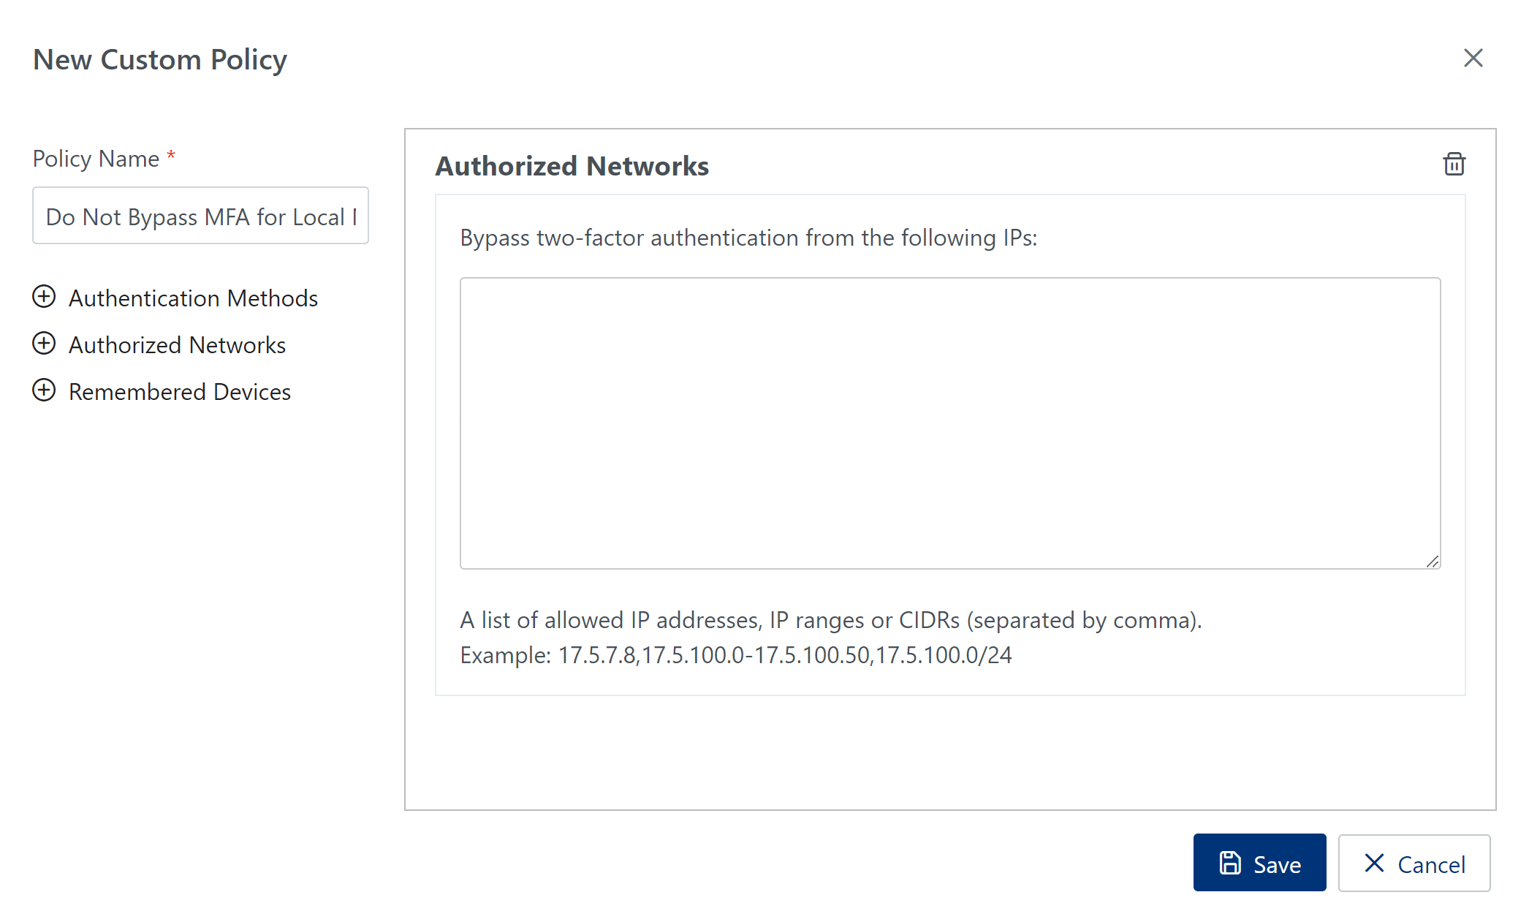This screenshot has height=922, width=1529.
Task: Add the Authentication Methods policy section
Action: pos(193,298)
